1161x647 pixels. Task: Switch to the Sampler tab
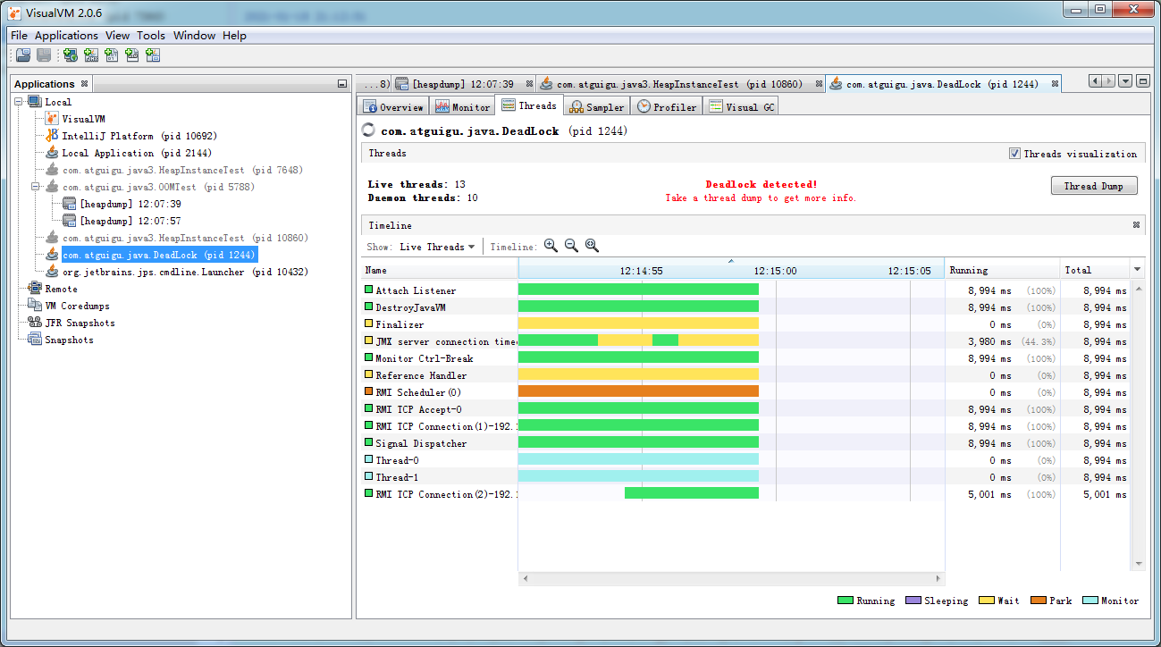[x=597, y=106]
